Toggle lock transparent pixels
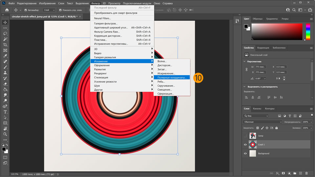This screenshot has width=315, height=177. click(x=258, y=128)
